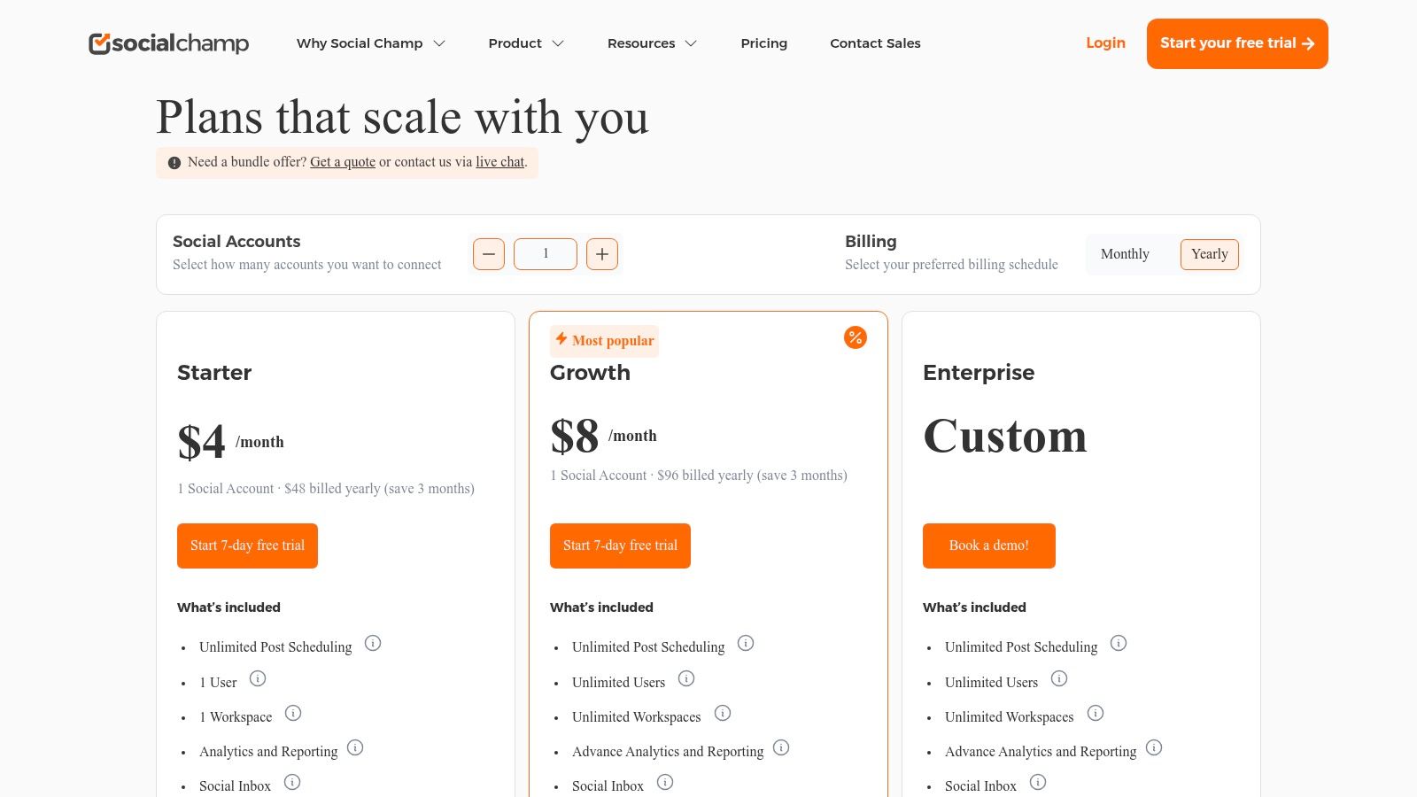Image resolution: width=1417 pixels, height=797 pixels.
Task: Increase social accounts with plus button
Action: [602, 254]
